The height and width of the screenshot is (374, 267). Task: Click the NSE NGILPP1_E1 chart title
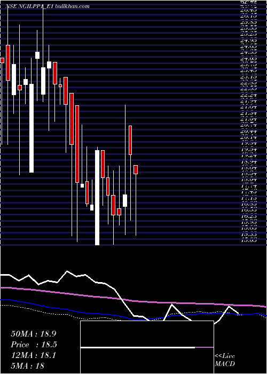tap(48, 6)
